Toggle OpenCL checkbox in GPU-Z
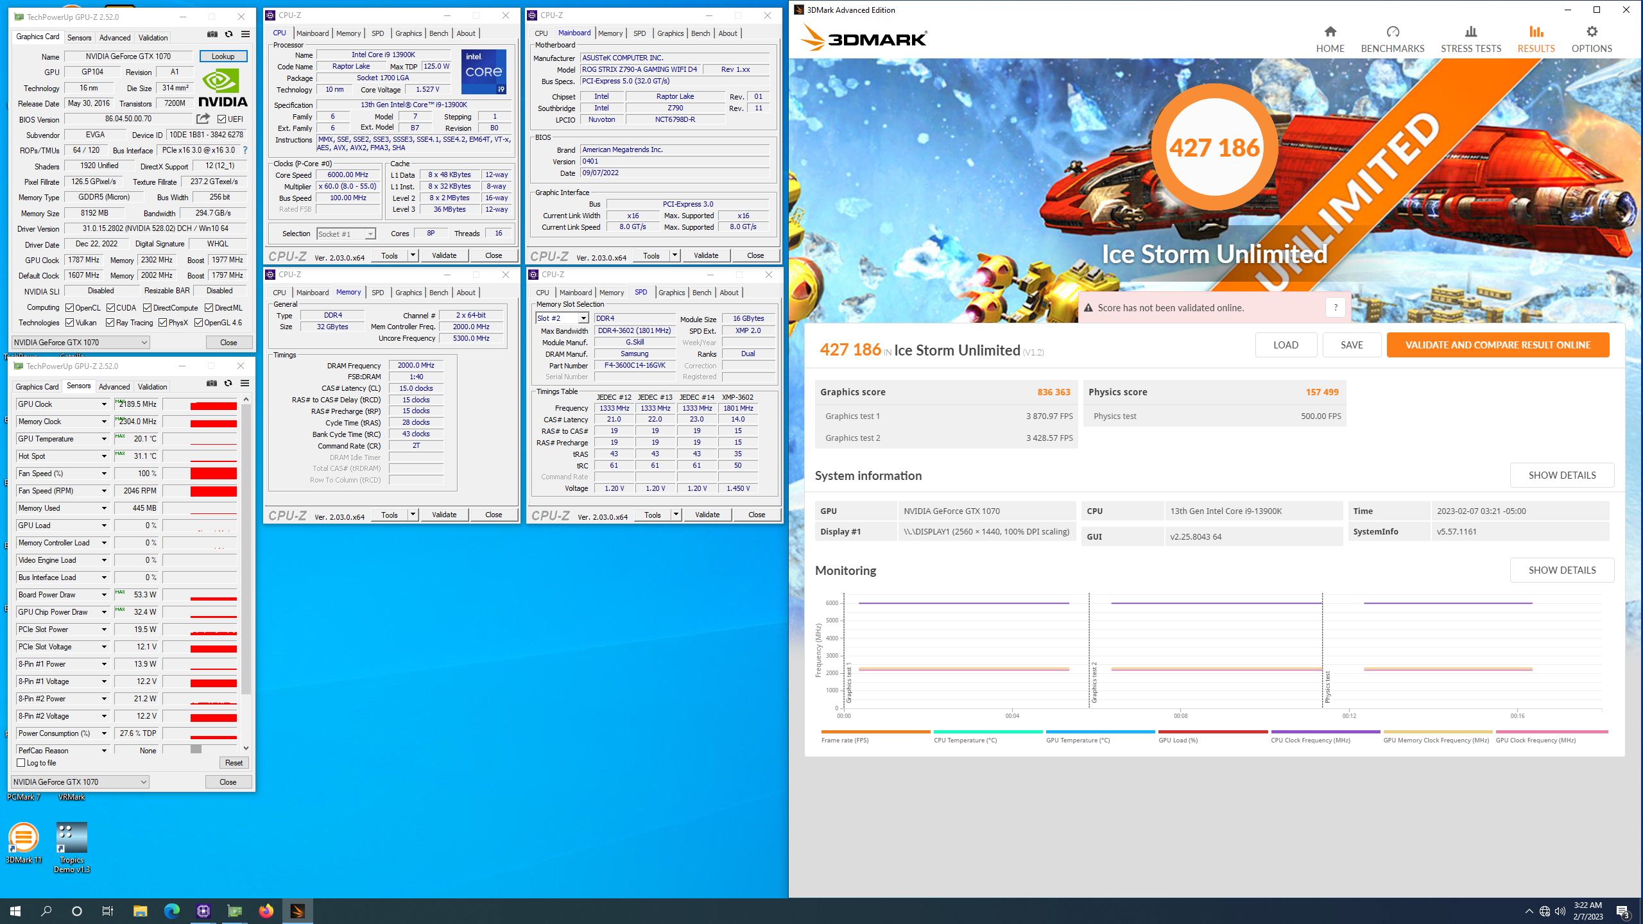This screenshot has height=924, width=1643. click(70, 308)
